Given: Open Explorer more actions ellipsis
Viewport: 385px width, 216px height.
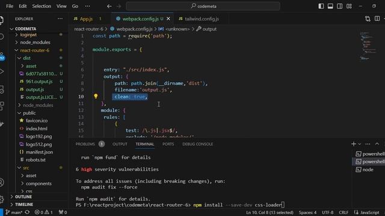Looking at the screenshot, I should [x=60, y=19].
